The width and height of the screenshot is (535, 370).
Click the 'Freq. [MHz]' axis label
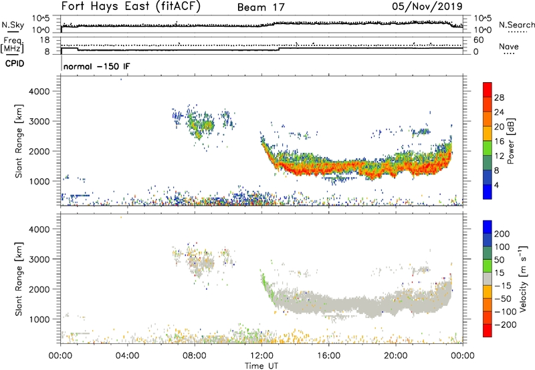13,45
